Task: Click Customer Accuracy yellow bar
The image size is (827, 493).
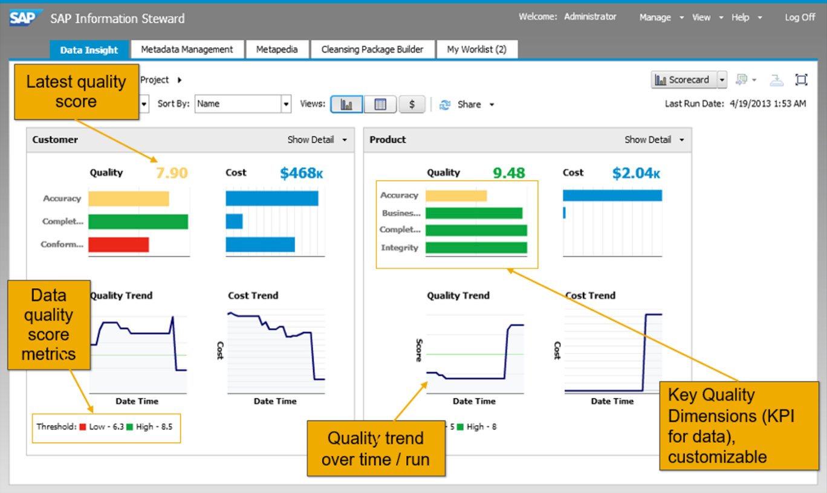Action: (x=129, y=199)
